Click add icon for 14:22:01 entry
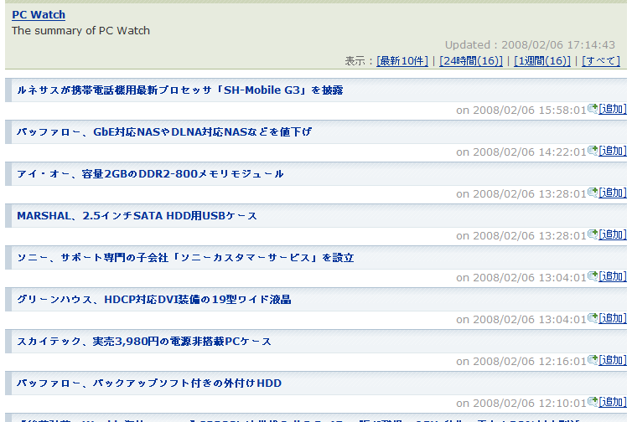632x422 pixels. click(593, 150)
